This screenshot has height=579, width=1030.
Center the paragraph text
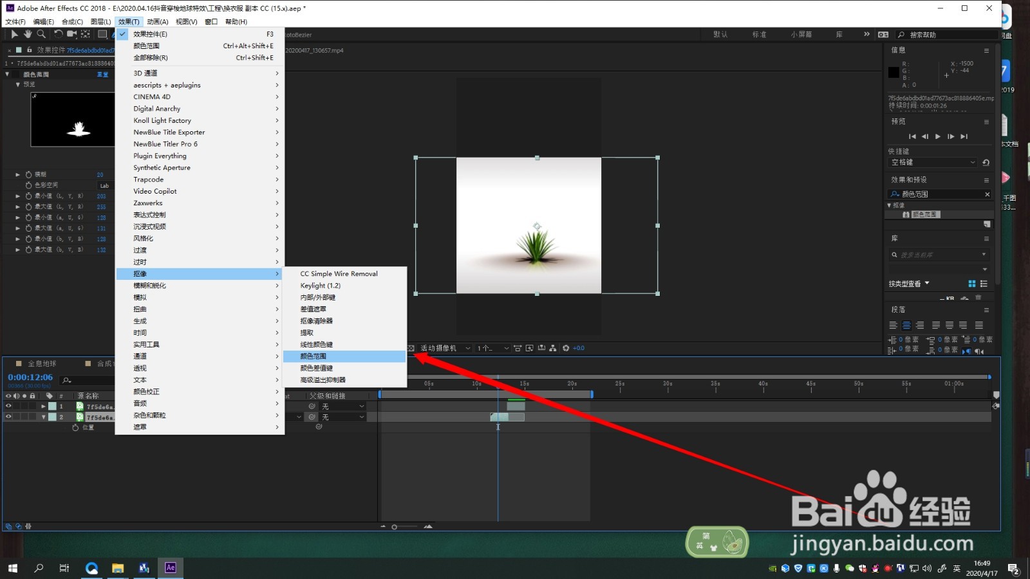906,326
